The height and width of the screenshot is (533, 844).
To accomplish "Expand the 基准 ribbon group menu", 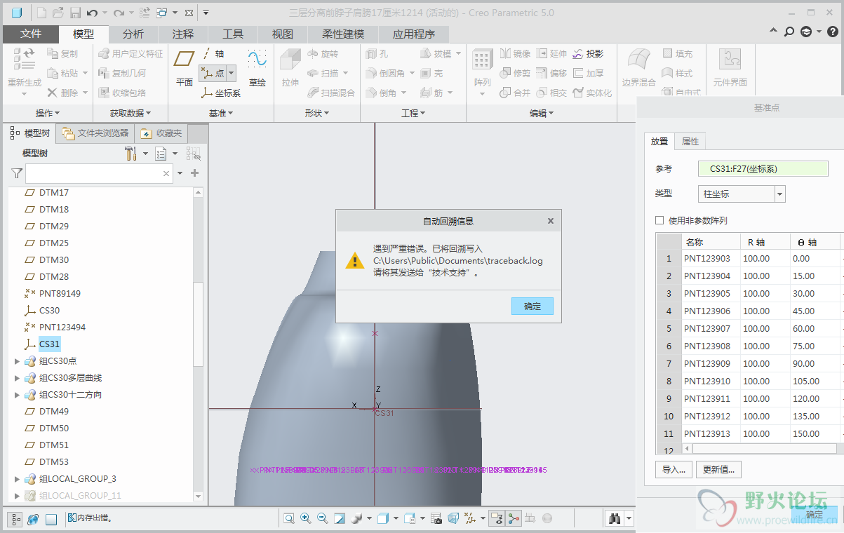I will click(221, 113).
